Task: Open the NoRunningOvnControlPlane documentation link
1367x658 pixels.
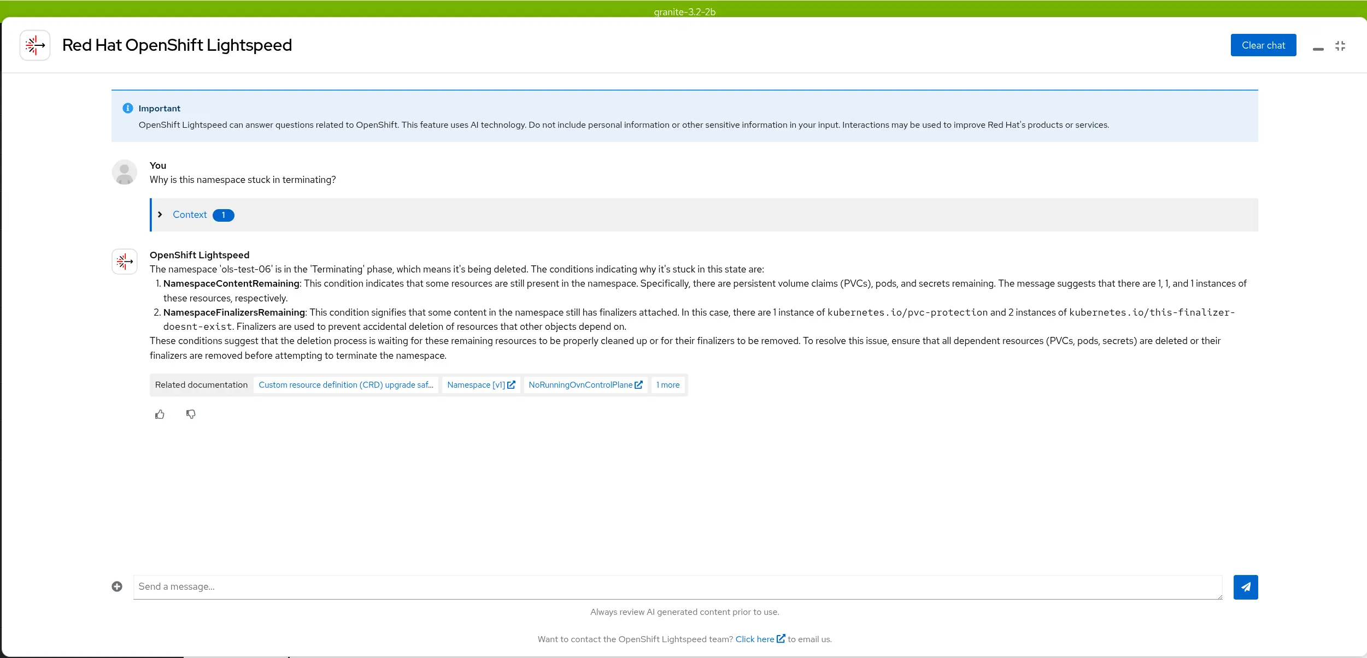Action: (585, 385)
